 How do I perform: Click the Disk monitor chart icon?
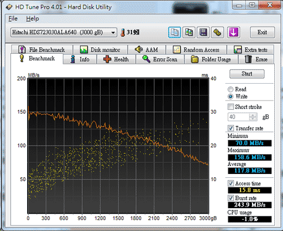84,49
